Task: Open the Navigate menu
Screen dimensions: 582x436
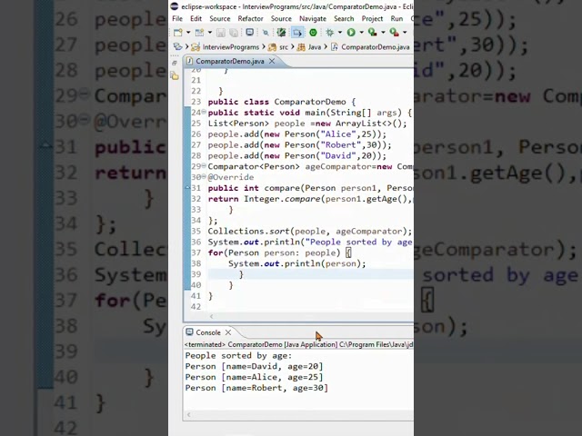Action: tap(313, 18)
